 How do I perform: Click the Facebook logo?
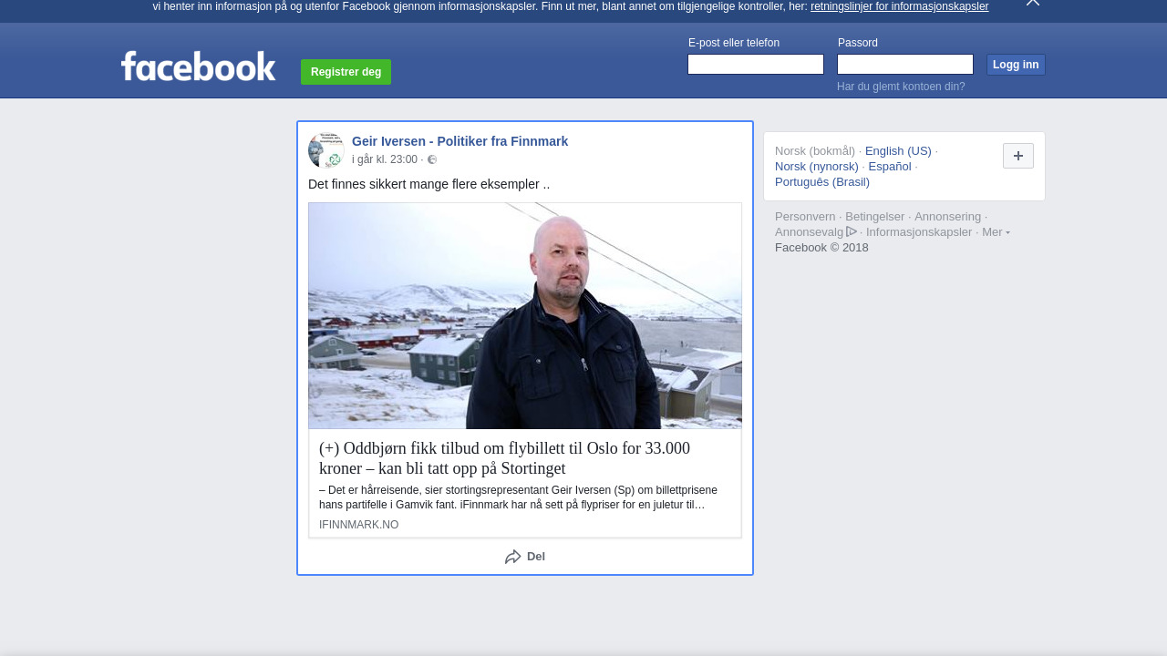pyautogui.click(x=198, y=66)
